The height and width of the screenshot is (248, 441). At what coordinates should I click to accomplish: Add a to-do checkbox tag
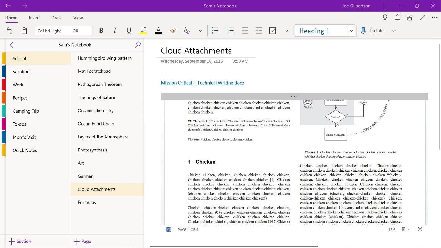point(273,31)
